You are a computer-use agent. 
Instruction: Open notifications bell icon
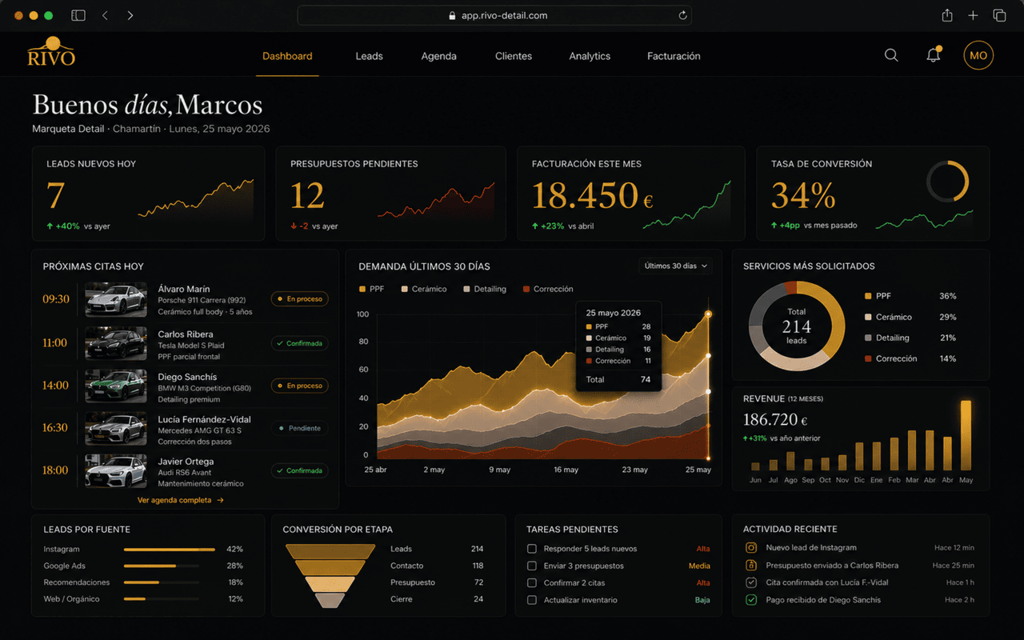point(933,55)
